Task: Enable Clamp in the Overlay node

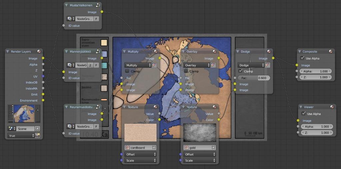Action: click(186, 71)
